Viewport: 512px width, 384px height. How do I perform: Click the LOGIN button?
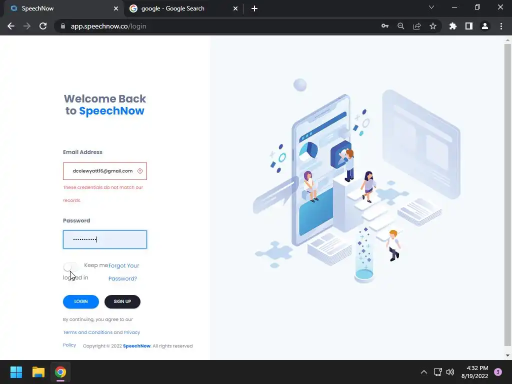point(81,301)
